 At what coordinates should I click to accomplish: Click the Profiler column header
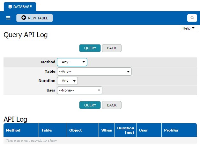(179, 130)
